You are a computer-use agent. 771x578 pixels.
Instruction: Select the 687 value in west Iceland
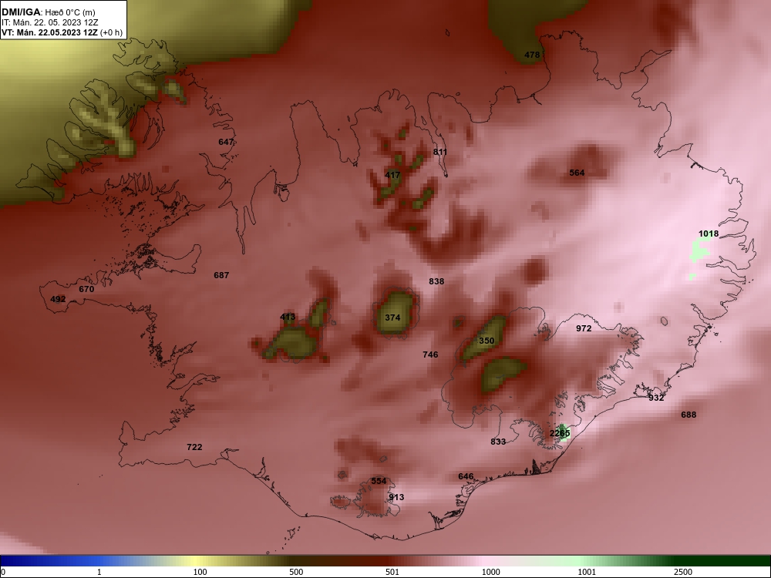click(221, 275)
